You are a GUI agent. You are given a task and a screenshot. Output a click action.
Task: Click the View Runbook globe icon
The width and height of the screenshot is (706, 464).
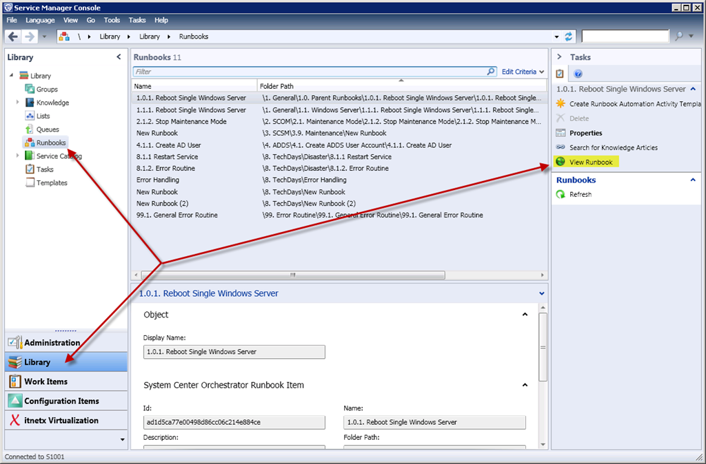tap(561, 162)
